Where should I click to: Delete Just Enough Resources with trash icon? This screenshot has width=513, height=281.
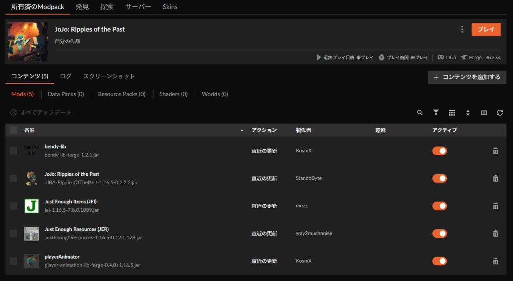click(495, 233)
